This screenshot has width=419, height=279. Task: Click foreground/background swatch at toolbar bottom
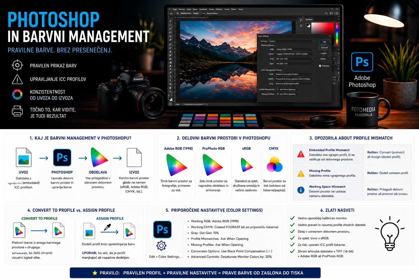click(x=170, y=99)
